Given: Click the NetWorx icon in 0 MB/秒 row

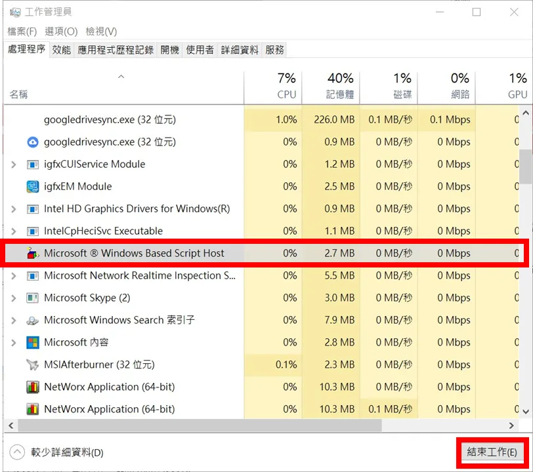Looking at the screenshot, I should 33,387.
